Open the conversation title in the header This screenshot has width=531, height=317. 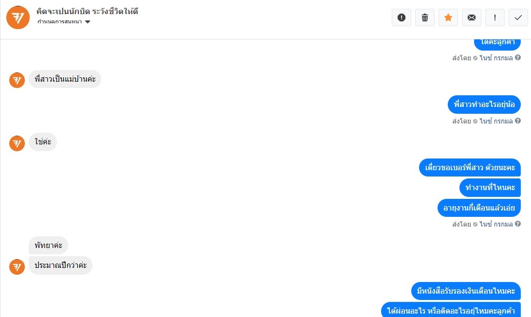[88, 12]
